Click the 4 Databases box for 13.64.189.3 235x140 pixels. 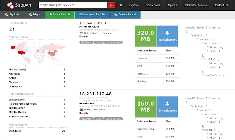(x=167, y=36)
